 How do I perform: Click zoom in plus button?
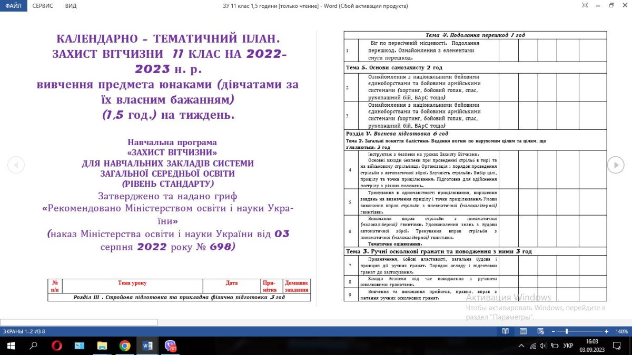click(607, 331)
